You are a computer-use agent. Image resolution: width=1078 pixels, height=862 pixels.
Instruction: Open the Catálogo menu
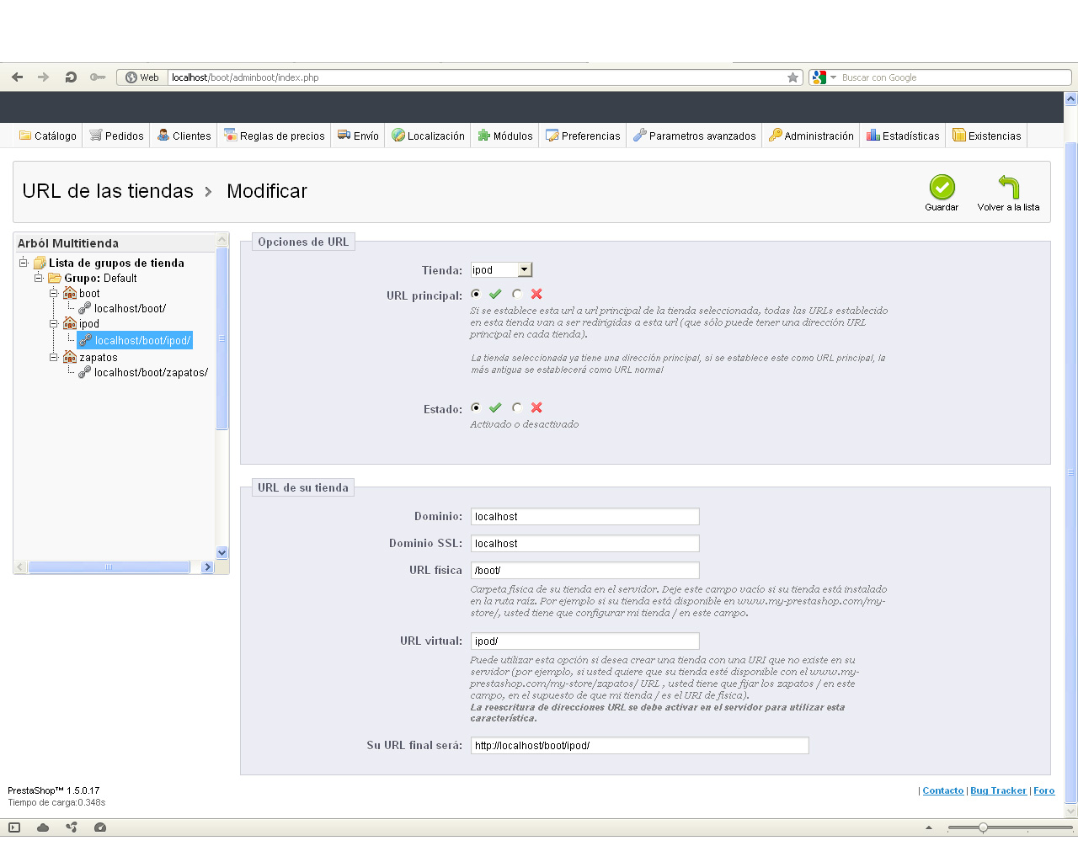[48, 136]
